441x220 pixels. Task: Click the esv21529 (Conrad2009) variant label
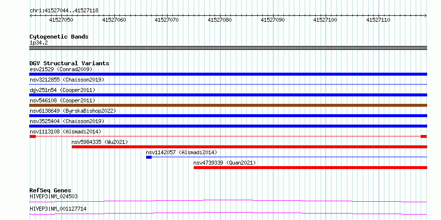tap(61, 69)
